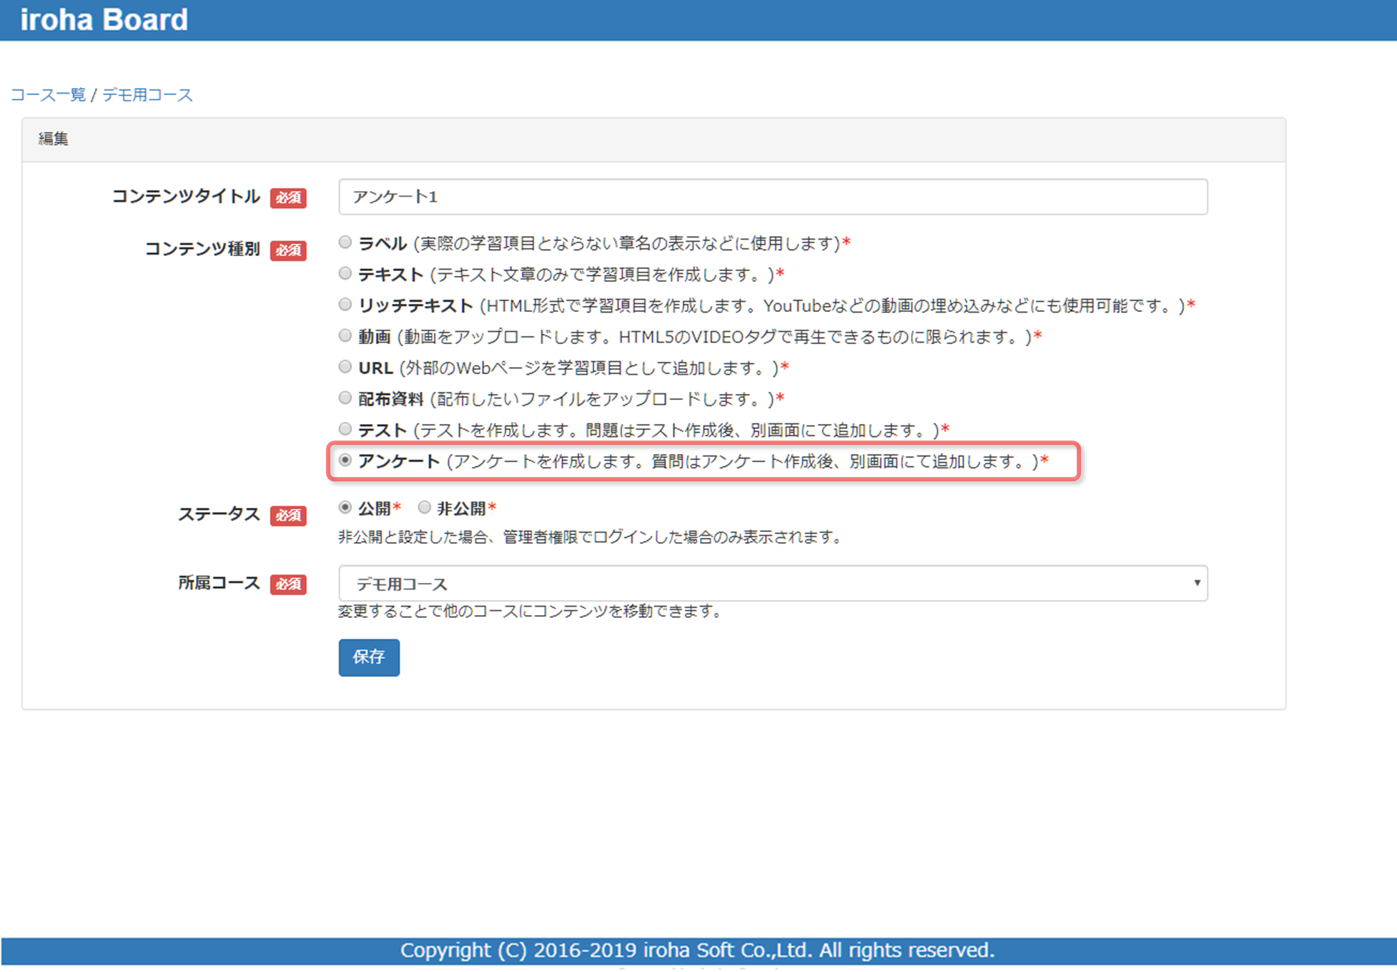
Task: Go to the デモ用コース breadcrumb link
Action: tap(147, 94)
